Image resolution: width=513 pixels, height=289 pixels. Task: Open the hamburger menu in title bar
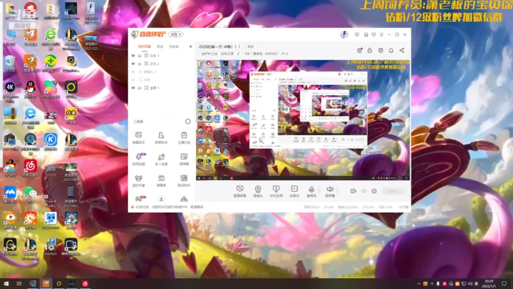tap(382, 35)
